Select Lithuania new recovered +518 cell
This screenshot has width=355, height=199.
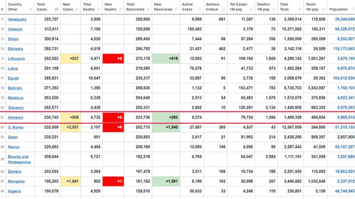point(166,58)
